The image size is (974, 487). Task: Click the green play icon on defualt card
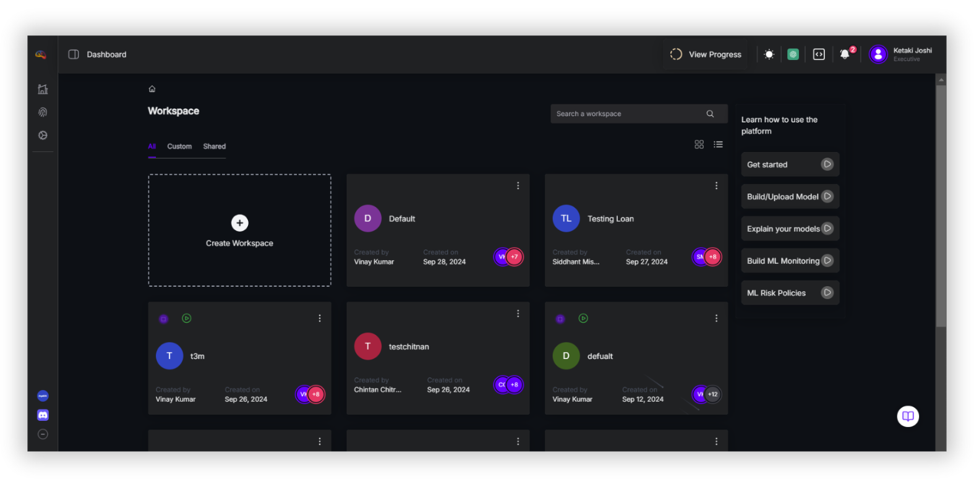[583, 318]
